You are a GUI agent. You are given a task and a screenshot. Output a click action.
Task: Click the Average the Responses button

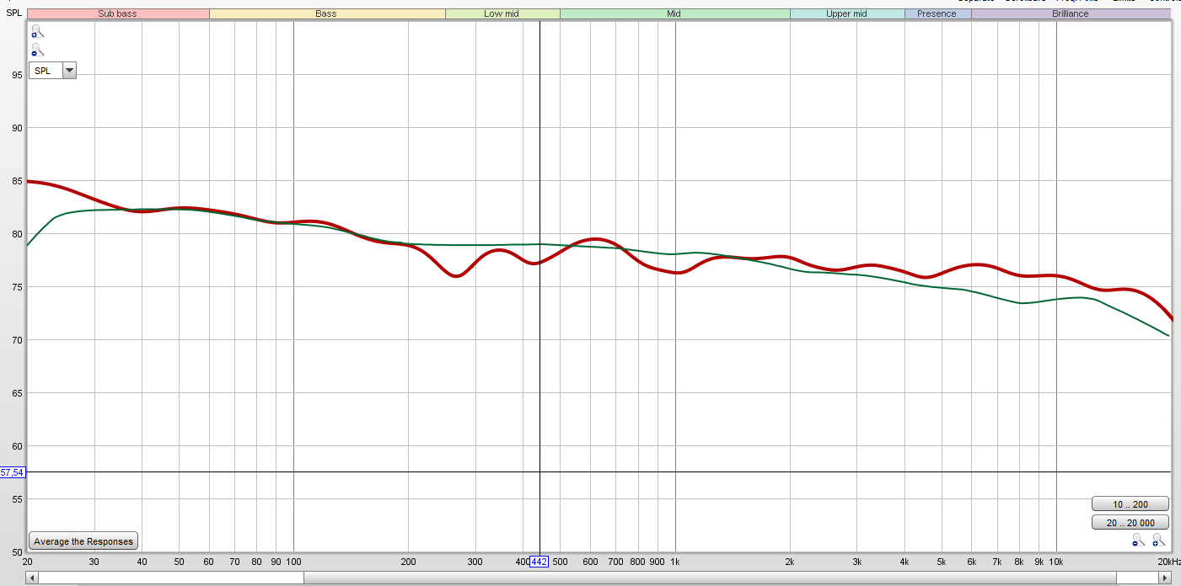[83, 541]
